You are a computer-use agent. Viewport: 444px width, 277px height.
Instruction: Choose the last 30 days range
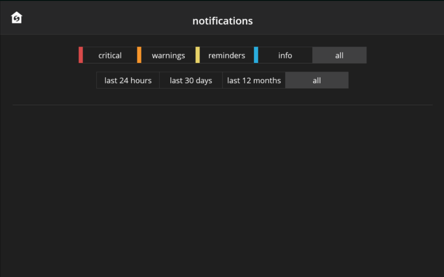click(191, 80)
